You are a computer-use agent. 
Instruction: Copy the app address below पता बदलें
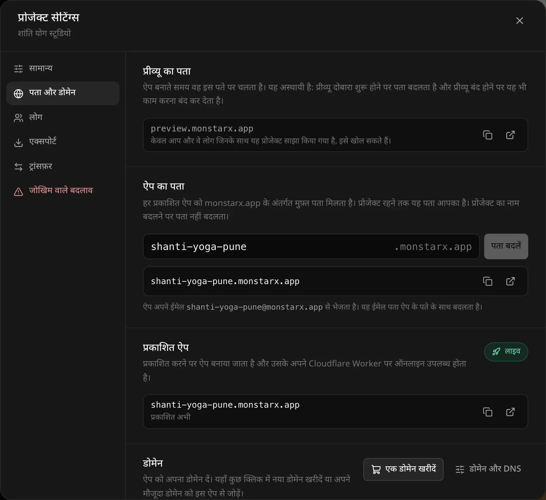pos(488,281)
